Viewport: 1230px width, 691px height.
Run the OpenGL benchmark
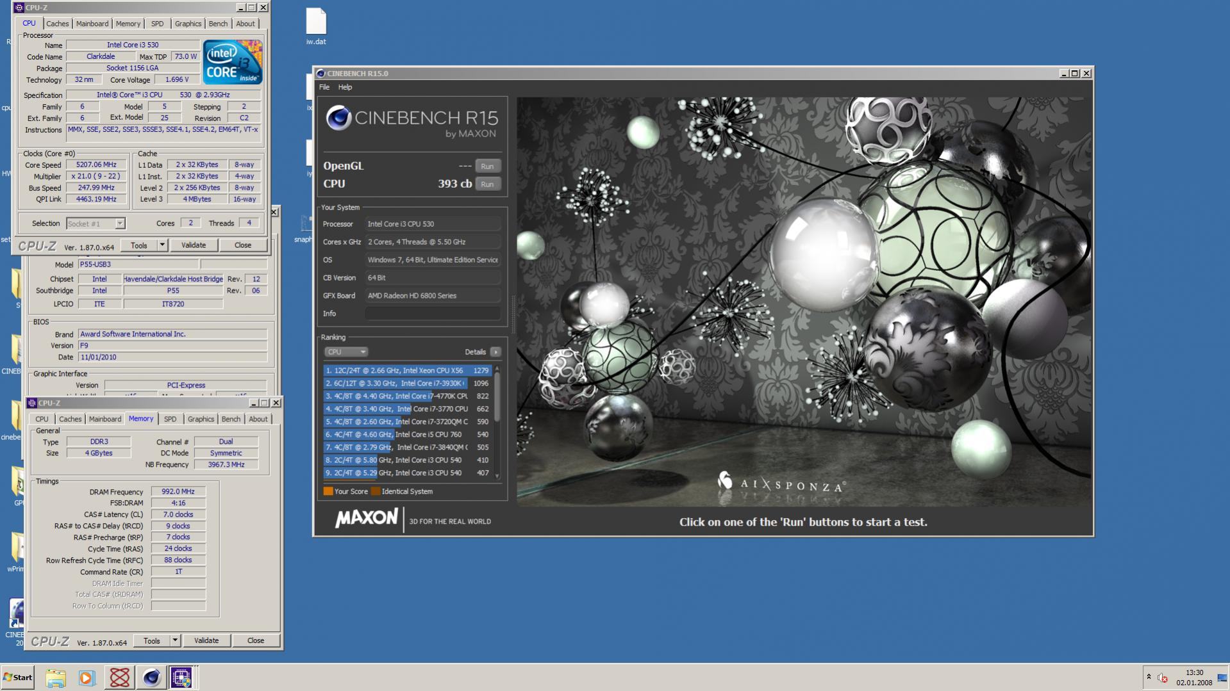(x=487, y=166)
